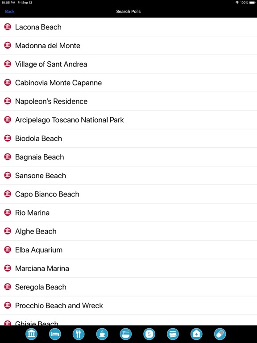Select Madonna del Monte from the list

coord(128,46)
